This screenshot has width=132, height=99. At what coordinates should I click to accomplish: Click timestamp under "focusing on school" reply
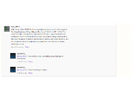[22, 73]
